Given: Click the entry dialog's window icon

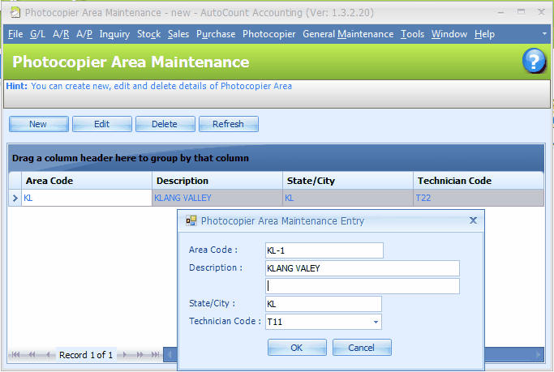Looking at the screenshot, I should click(x=191, y=221).
